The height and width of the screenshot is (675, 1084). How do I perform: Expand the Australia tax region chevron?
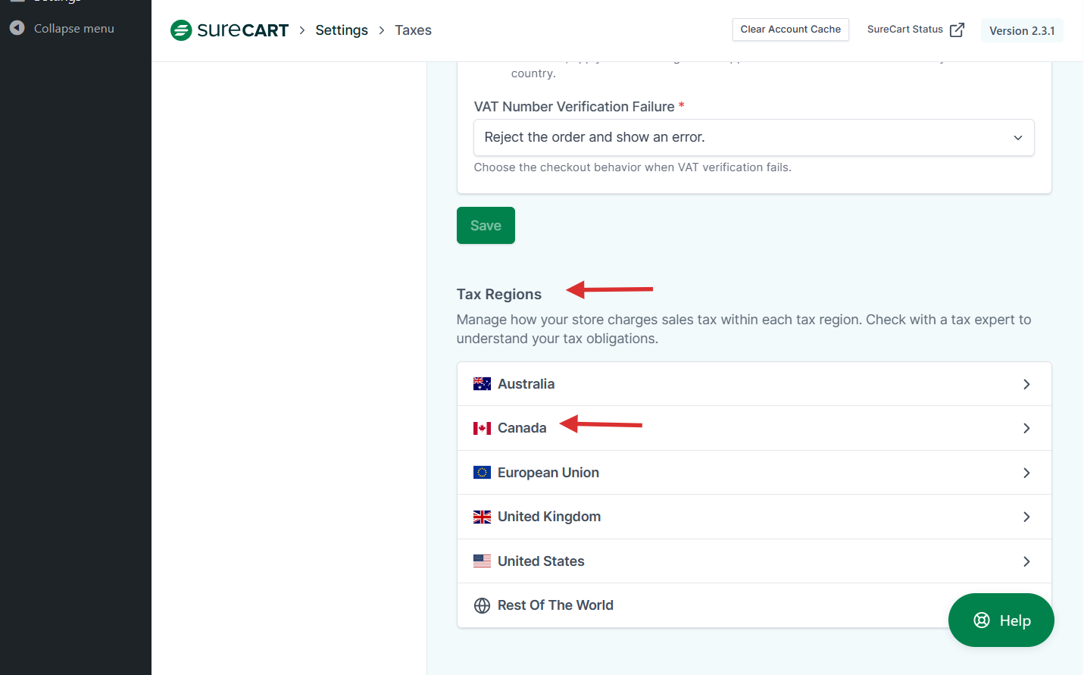[x=1026, y=384]
